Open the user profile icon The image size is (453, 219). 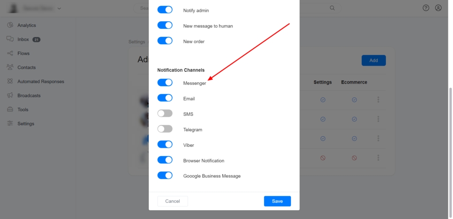click(438, 8)
